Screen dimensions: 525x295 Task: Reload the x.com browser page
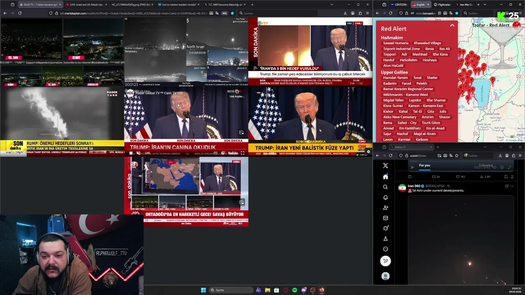coord(390,156)
